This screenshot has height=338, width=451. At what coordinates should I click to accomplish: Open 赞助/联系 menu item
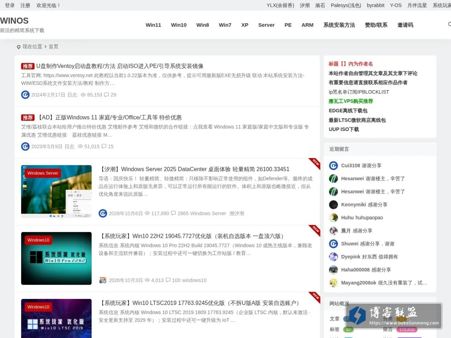point(376,25)
